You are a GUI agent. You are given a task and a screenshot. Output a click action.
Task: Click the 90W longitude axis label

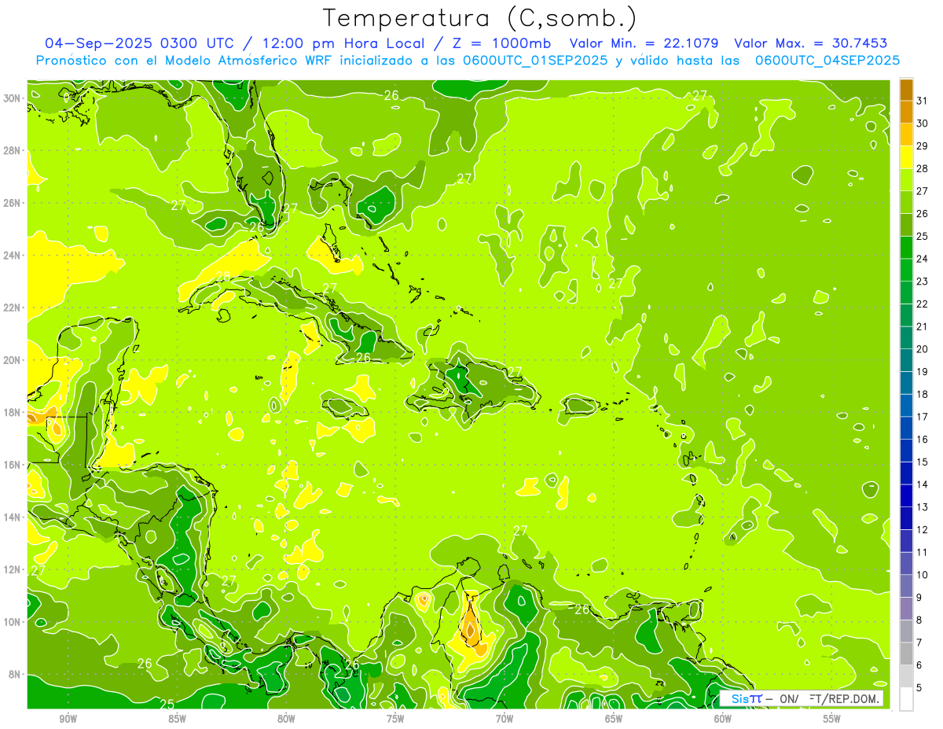[x=68, y=719]
